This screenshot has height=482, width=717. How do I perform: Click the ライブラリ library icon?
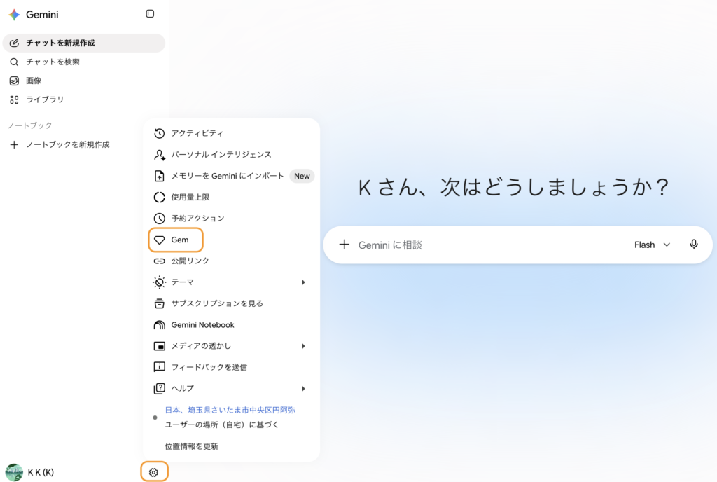pyautogui.click(x=14, y=99)
